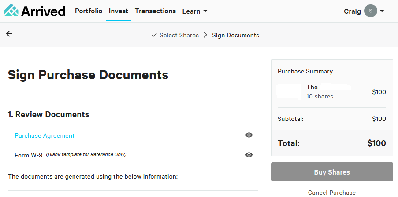This screenshot has width=398, height=197.
Task: Click the Arrived logo icon
Action: coord(11,10)
